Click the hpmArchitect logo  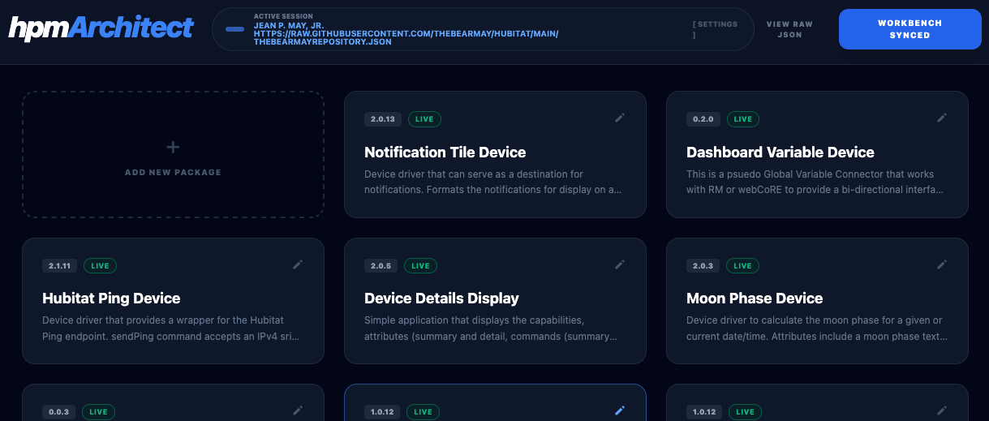(x=101, y=28)
